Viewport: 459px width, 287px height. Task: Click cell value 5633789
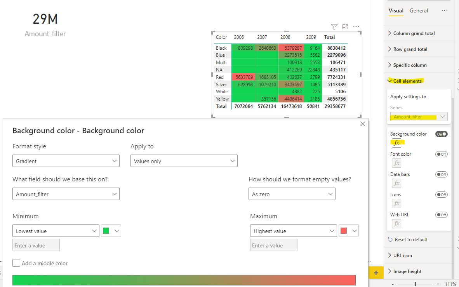click(243, 77)
